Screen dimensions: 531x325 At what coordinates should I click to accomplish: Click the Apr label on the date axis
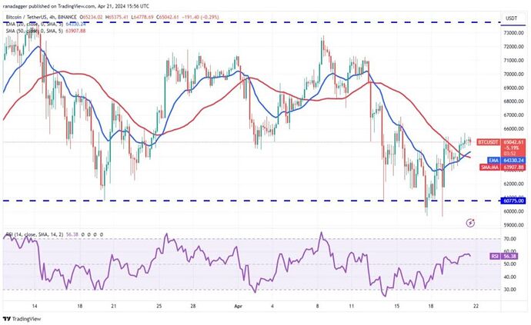point(239,307)
